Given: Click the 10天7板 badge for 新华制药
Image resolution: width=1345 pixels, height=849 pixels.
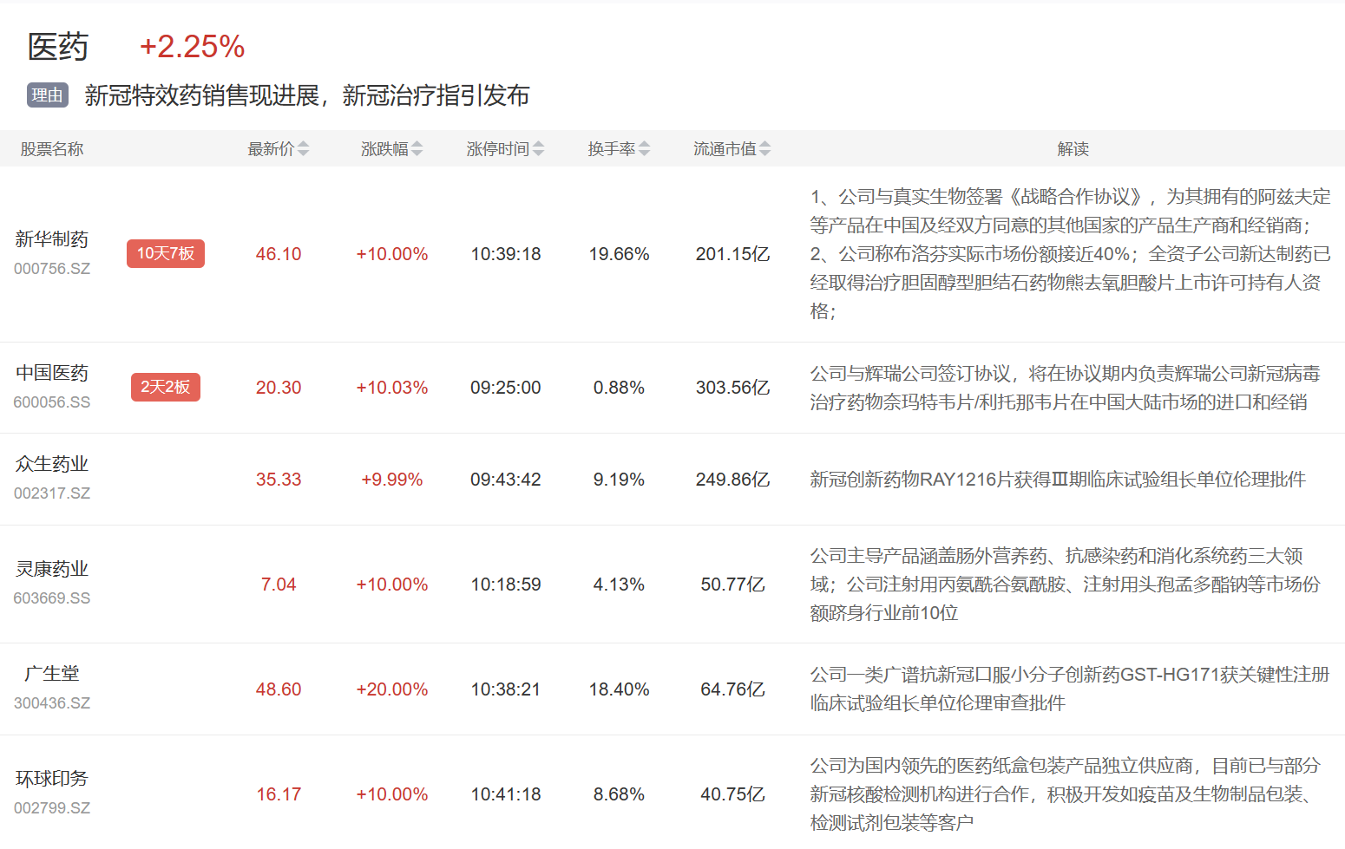Looking at the screenshot, I should point(166,253).
